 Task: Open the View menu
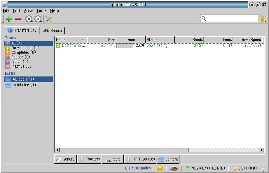(x=28, y=10)
